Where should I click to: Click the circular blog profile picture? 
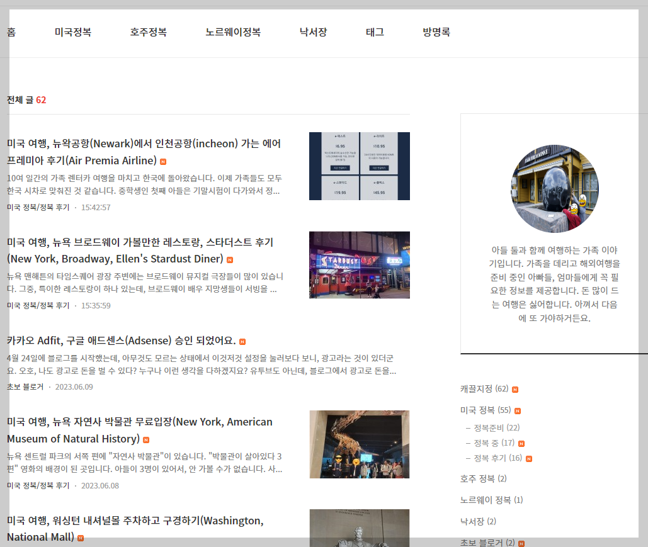(555, 188)
